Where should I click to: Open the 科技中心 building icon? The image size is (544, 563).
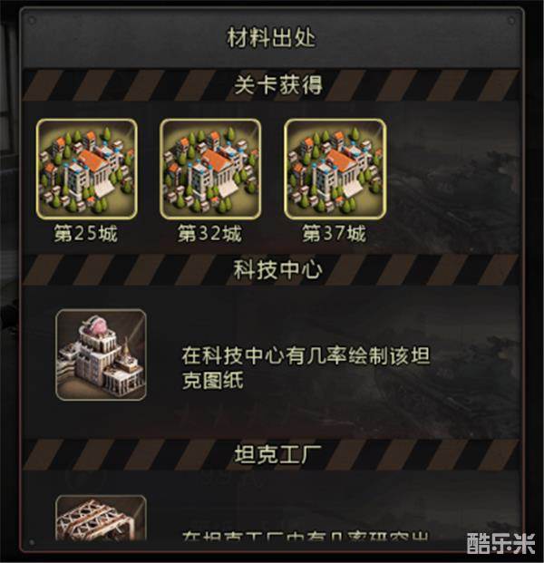(102, 354)
